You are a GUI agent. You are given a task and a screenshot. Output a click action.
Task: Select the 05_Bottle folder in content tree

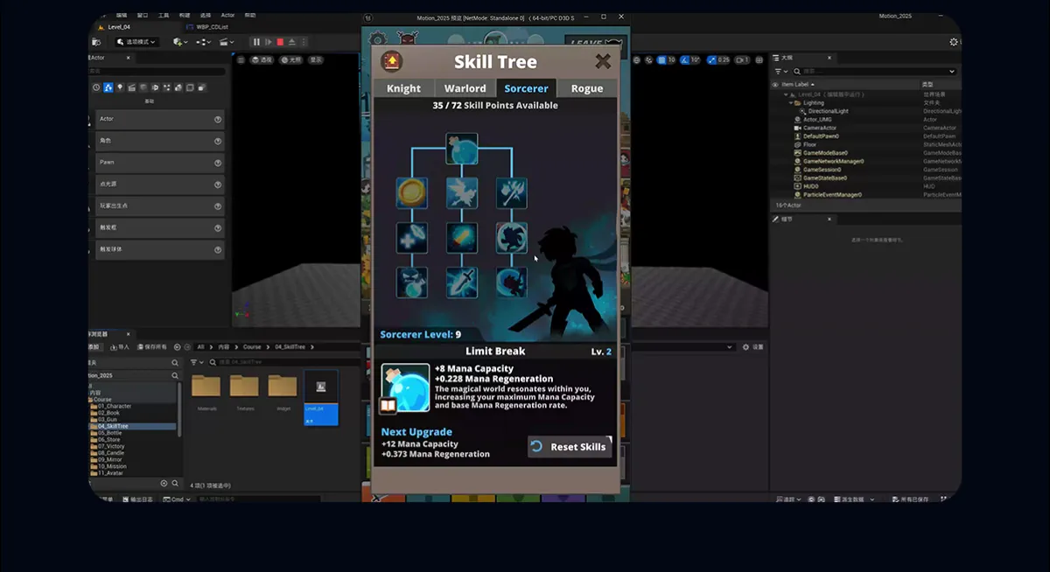click(x=110, y=433)
